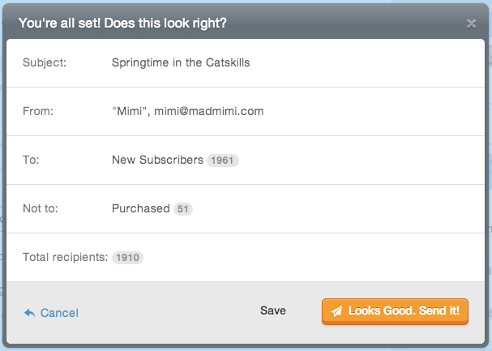
Task: Click the 1910 total recipients badge
Action: click(128, 258)
